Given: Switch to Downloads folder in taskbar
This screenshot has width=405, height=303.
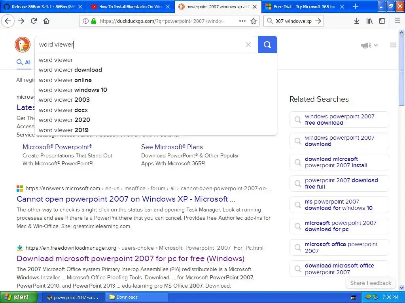Looking at the screenshot, I should point(137,297).
